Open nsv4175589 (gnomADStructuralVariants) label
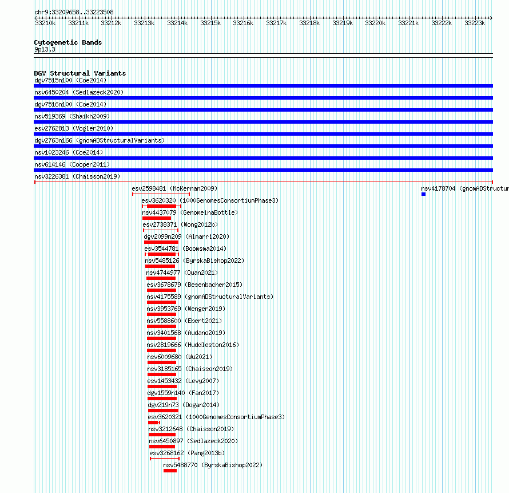Screen dimensions: 509x493 210,297
